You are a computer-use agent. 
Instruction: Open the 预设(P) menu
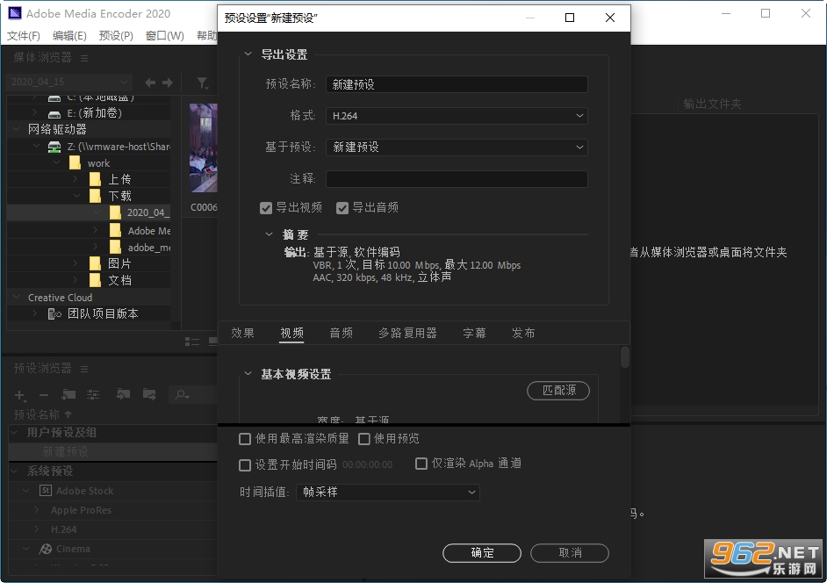(116, 35)
